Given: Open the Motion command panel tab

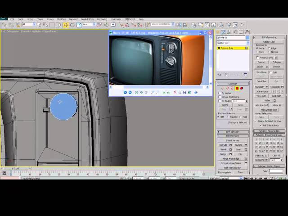Looking at the screenshot, I should tap(235, 32).
